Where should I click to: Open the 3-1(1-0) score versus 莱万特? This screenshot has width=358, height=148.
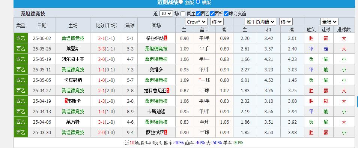107,122
